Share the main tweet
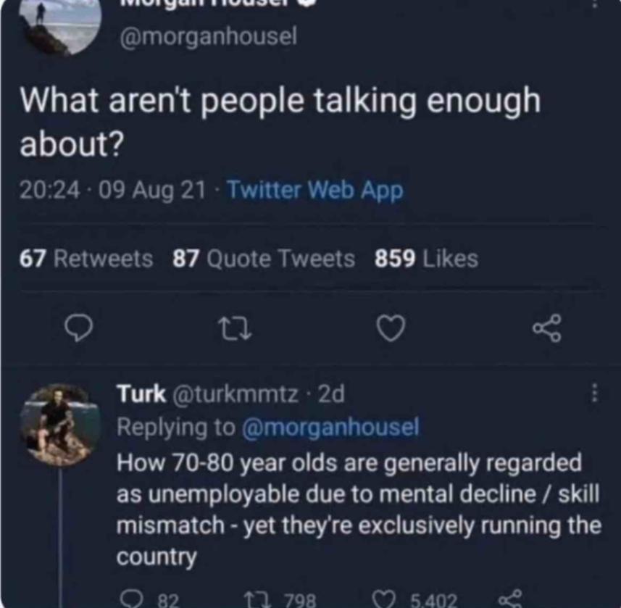The width and height of the screenshot is (621, 608). pyautogui.click(x=546, y=330)
